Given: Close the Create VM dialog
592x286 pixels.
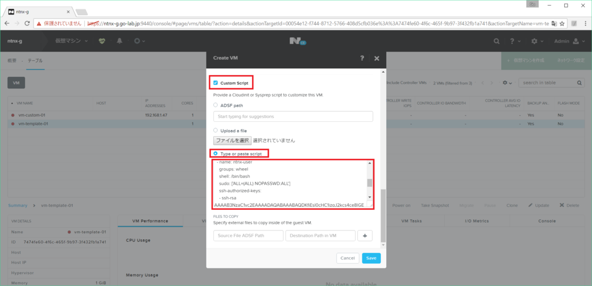Looking at the screenshot, I should coord(376,58).
